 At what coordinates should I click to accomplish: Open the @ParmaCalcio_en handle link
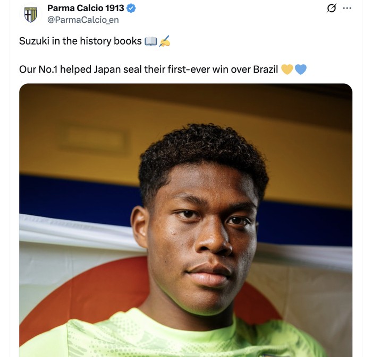[83, 20]
